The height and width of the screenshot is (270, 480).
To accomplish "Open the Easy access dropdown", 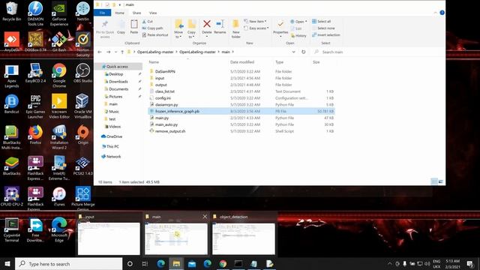I will (256, 28).
